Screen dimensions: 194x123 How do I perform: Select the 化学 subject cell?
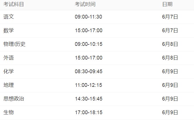pos(9,71)
